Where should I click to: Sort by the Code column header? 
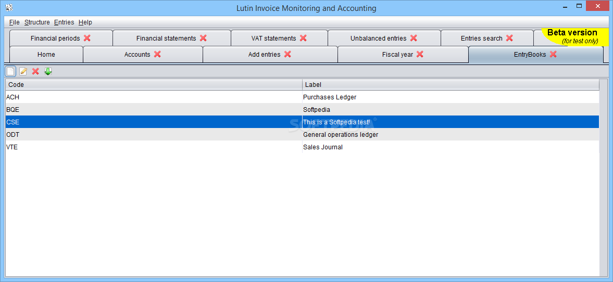click(x=154, y=84)
